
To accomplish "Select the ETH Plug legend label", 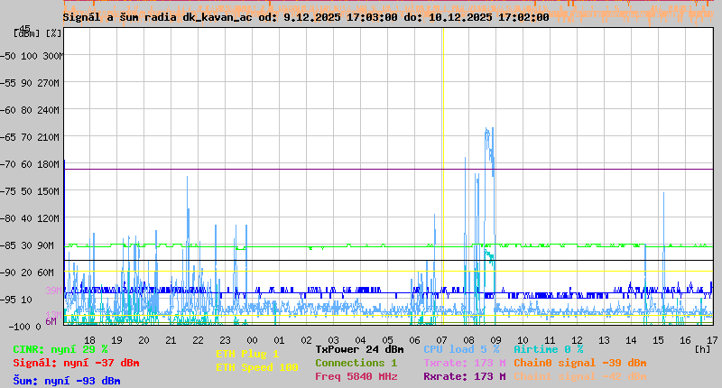I will (247, 354).
